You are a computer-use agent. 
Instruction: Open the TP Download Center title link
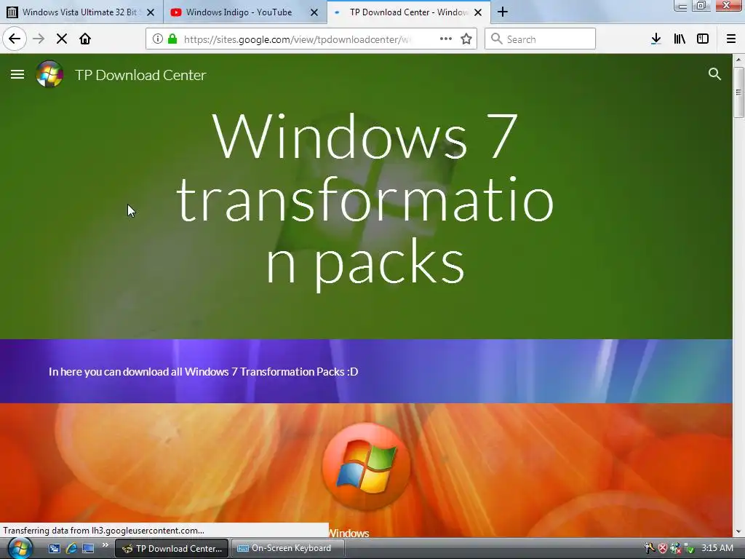140,75
